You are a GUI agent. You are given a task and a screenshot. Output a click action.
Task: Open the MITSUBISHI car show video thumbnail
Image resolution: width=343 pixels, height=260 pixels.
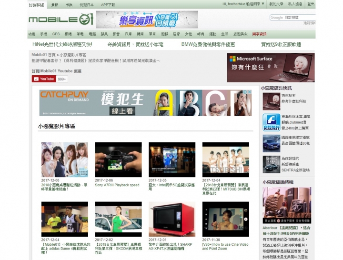(x=225, y=160)
